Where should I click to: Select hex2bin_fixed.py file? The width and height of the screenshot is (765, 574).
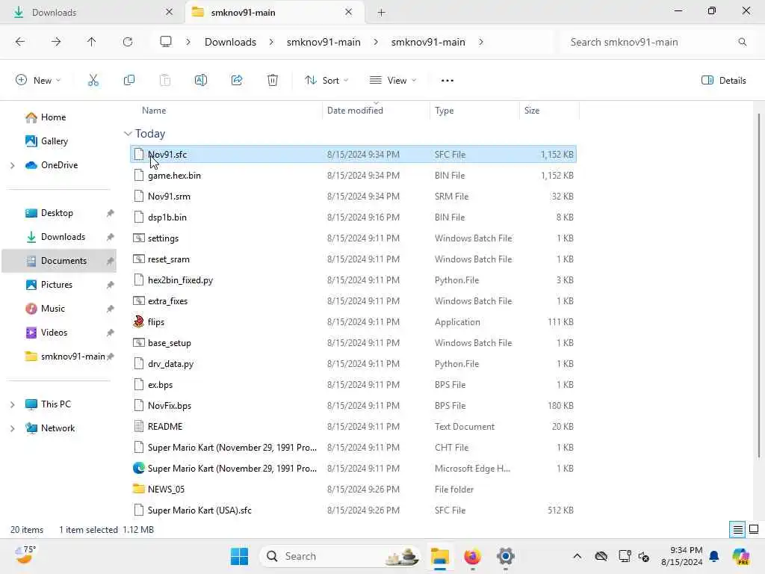tap(353, 280)
